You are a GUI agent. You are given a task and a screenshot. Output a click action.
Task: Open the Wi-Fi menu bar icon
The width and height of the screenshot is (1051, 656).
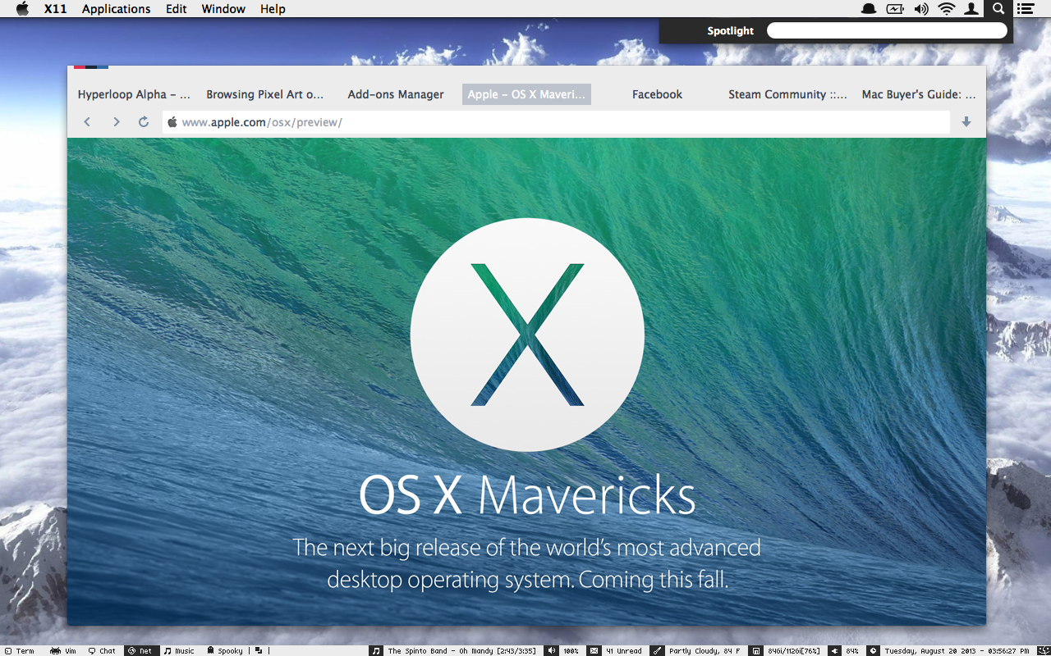(x=947, y=9)
